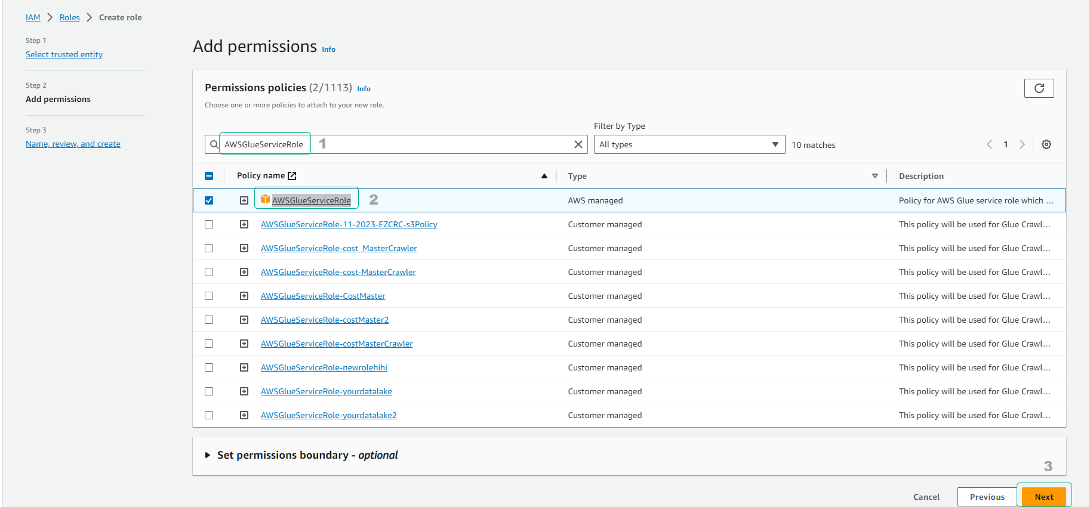Click the Description column header
Viewport: 1090px width, 507px height.
point(921,176)
